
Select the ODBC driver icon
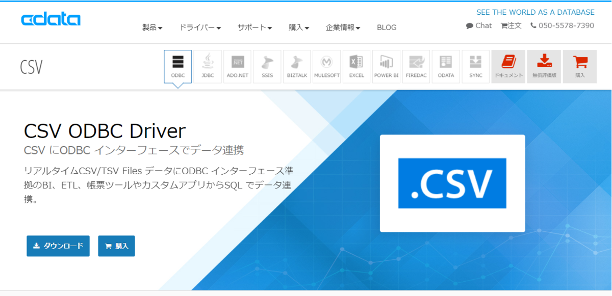pos(178,66)
